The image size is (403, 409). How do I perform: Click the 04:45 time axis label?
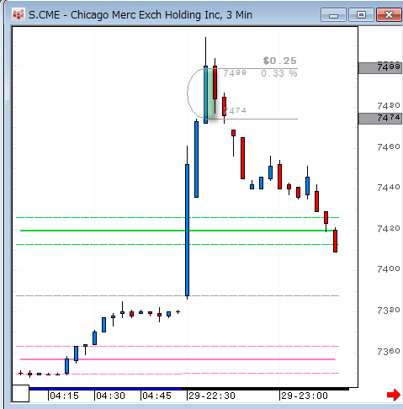click(x=156, y=396)
